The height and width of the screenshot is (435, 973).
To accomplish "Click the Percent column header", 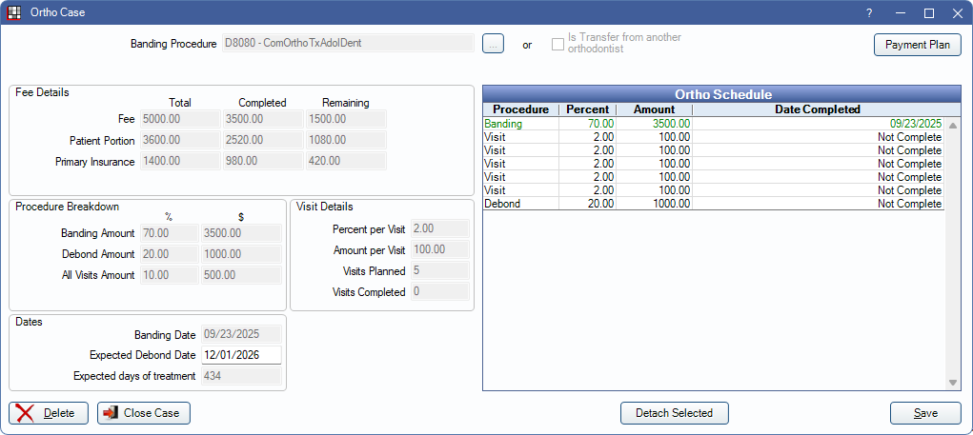I will pyautogui.click(x=587, y=109).
